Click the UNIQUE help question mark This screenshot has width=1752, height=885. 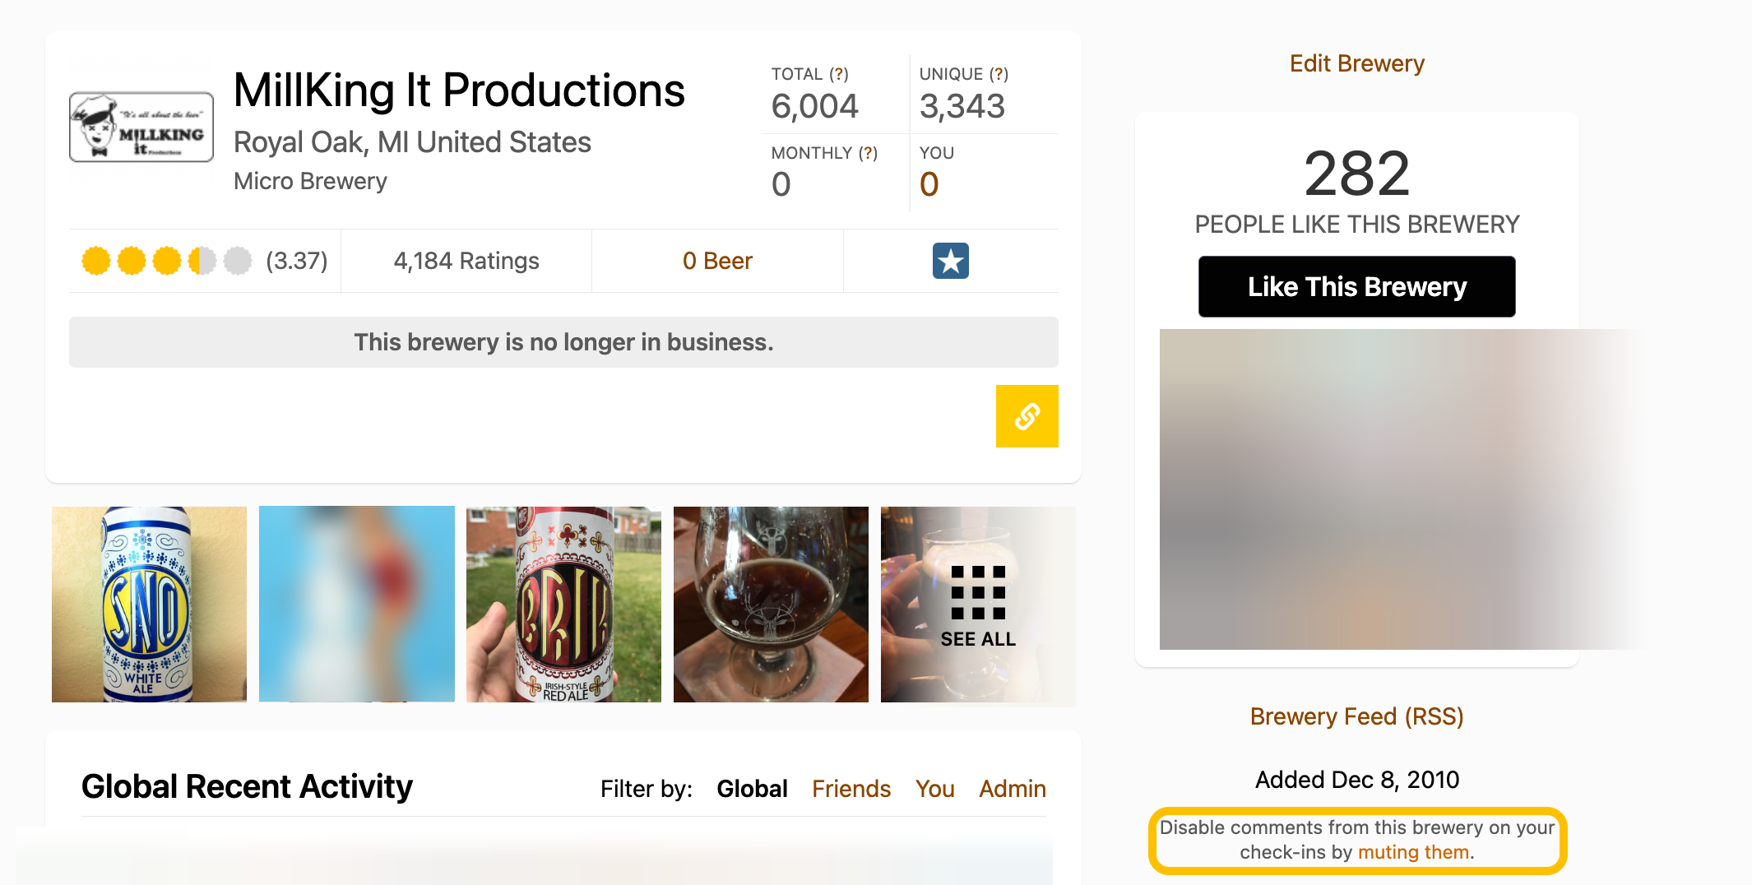coord(999,74)
